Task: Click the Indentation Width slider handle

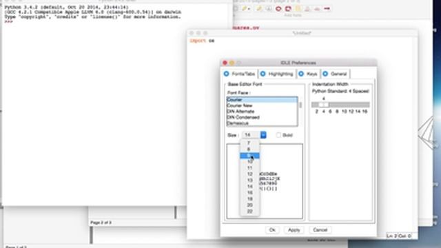Action: coord(323,105)
